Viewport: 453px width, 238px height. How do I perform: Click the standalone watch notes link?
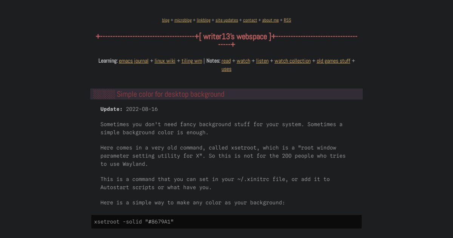(243, 61)
